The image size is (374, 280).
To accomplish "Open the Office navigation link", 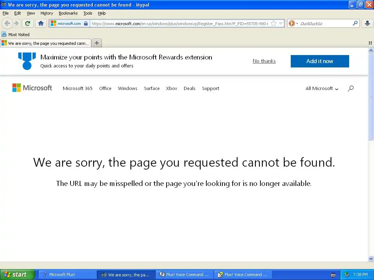I will [x=105, y=88].
